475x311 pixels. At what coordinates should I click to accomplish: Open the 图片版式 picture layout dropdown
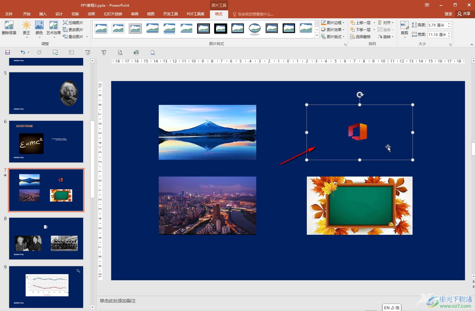(333, 37)
